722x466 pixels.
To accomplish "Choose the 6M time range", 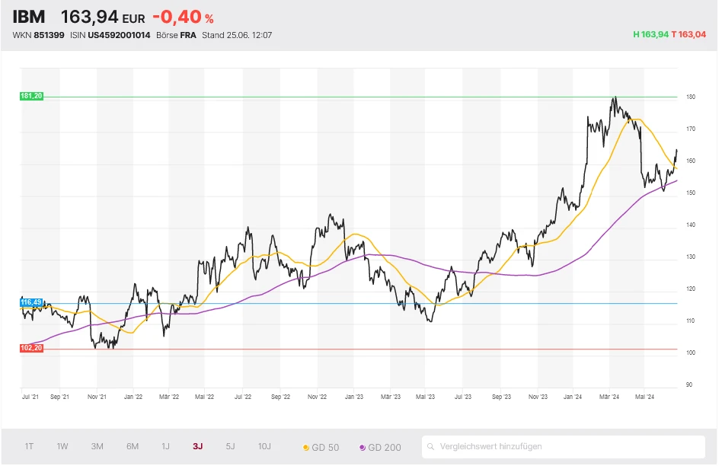I will [132, 447].
